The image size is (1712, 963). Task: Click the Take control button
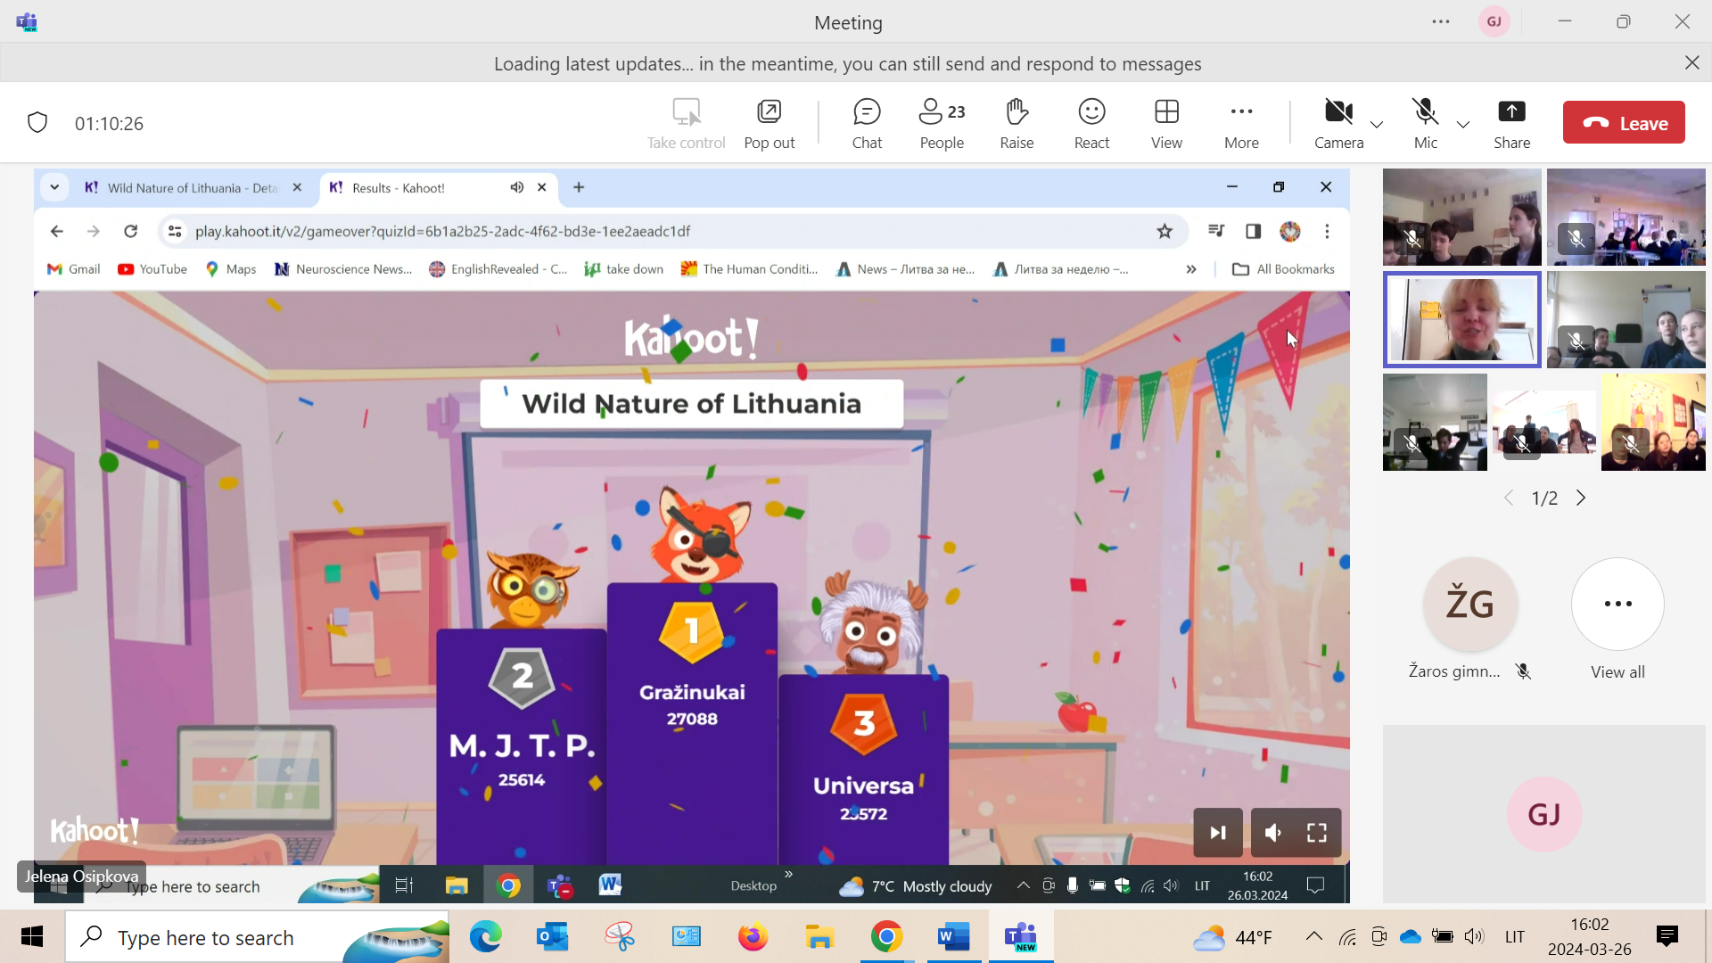point(686,123)
